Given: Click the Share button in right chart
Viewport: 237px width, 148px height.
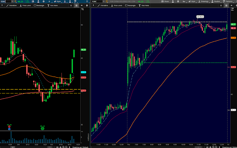Looking at the screenshot, I should coord(165,1).
